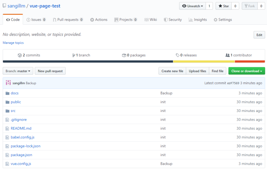
Task: Open the src folder
Action: 13,111
